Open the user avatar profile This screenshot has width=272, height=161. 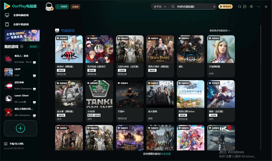tap(49, 7)
